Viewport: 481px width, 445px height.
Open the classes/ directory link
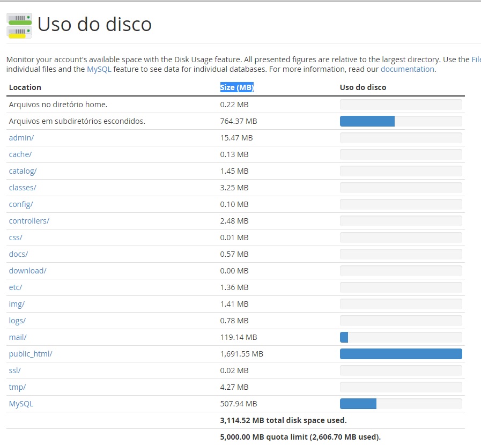(x=23, y=188)
